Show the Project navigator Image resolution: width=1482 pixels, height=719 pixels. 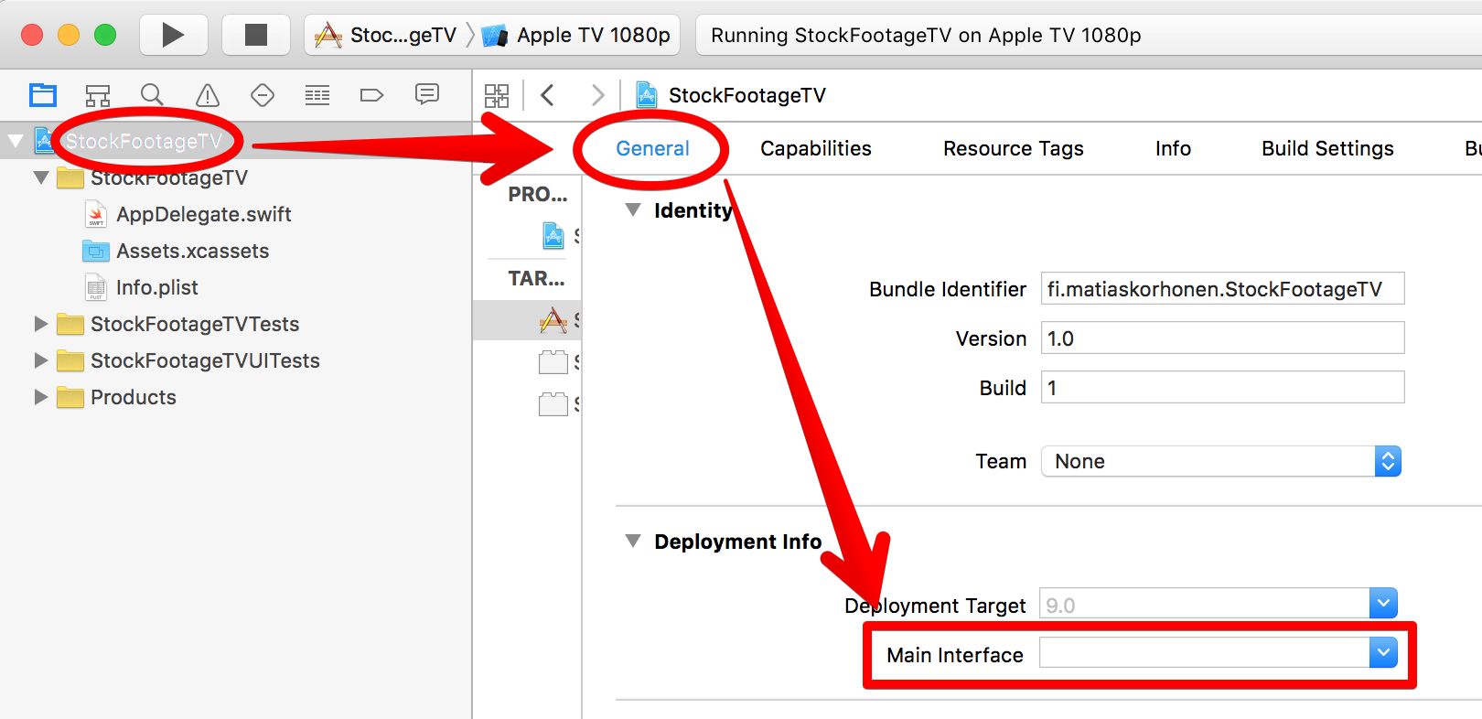coord(43,95)
